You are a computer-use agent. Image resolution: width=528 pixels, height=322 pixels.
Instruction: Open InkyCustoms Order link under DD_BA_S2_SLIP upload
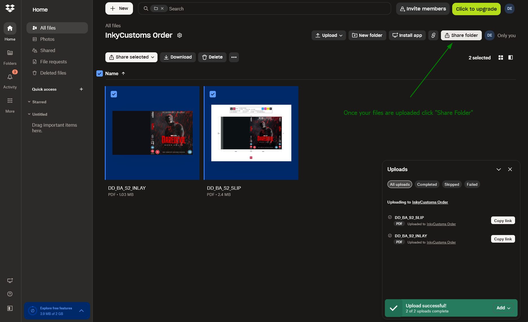[441, 224]
